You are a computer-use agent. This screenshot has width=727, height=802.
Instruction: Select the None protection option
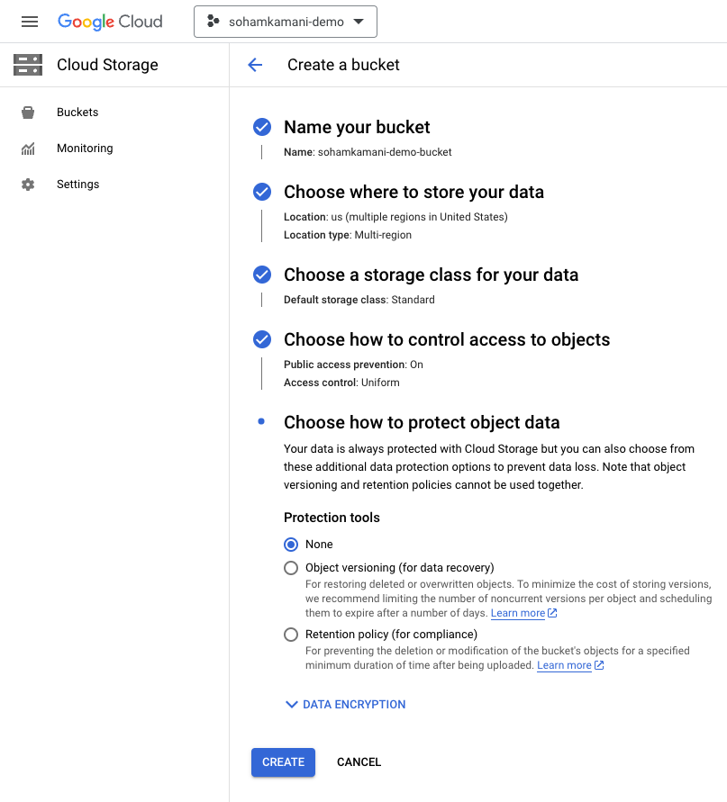pyautogui.click(x=291, y=545)
